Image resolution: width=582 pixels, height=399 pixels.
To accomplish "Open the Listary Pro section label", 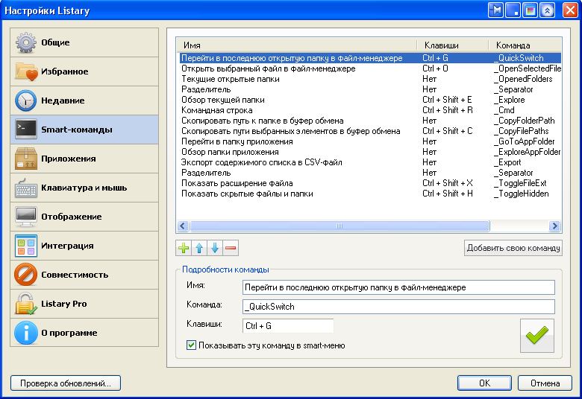I will tap(64, 304).
